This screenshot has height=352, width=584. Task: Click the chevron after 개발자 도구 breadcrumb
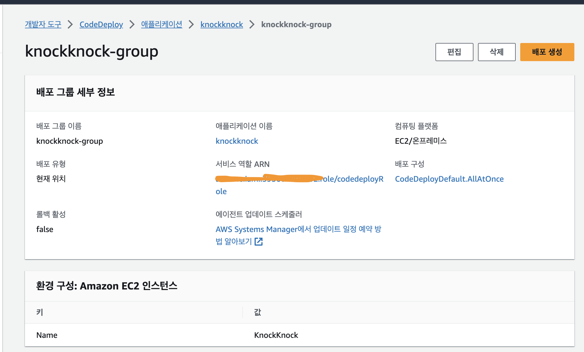click(x=70, y=25)
